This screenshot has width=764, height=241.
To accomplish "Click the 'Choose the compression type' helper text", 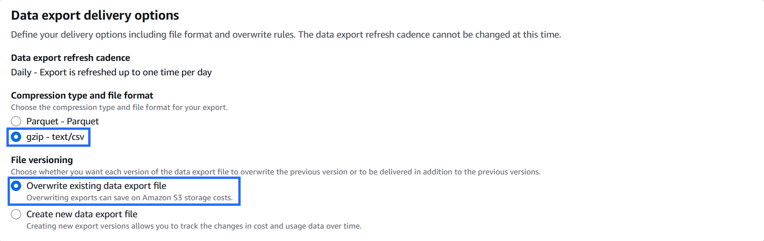I will (x=119, y=107).
